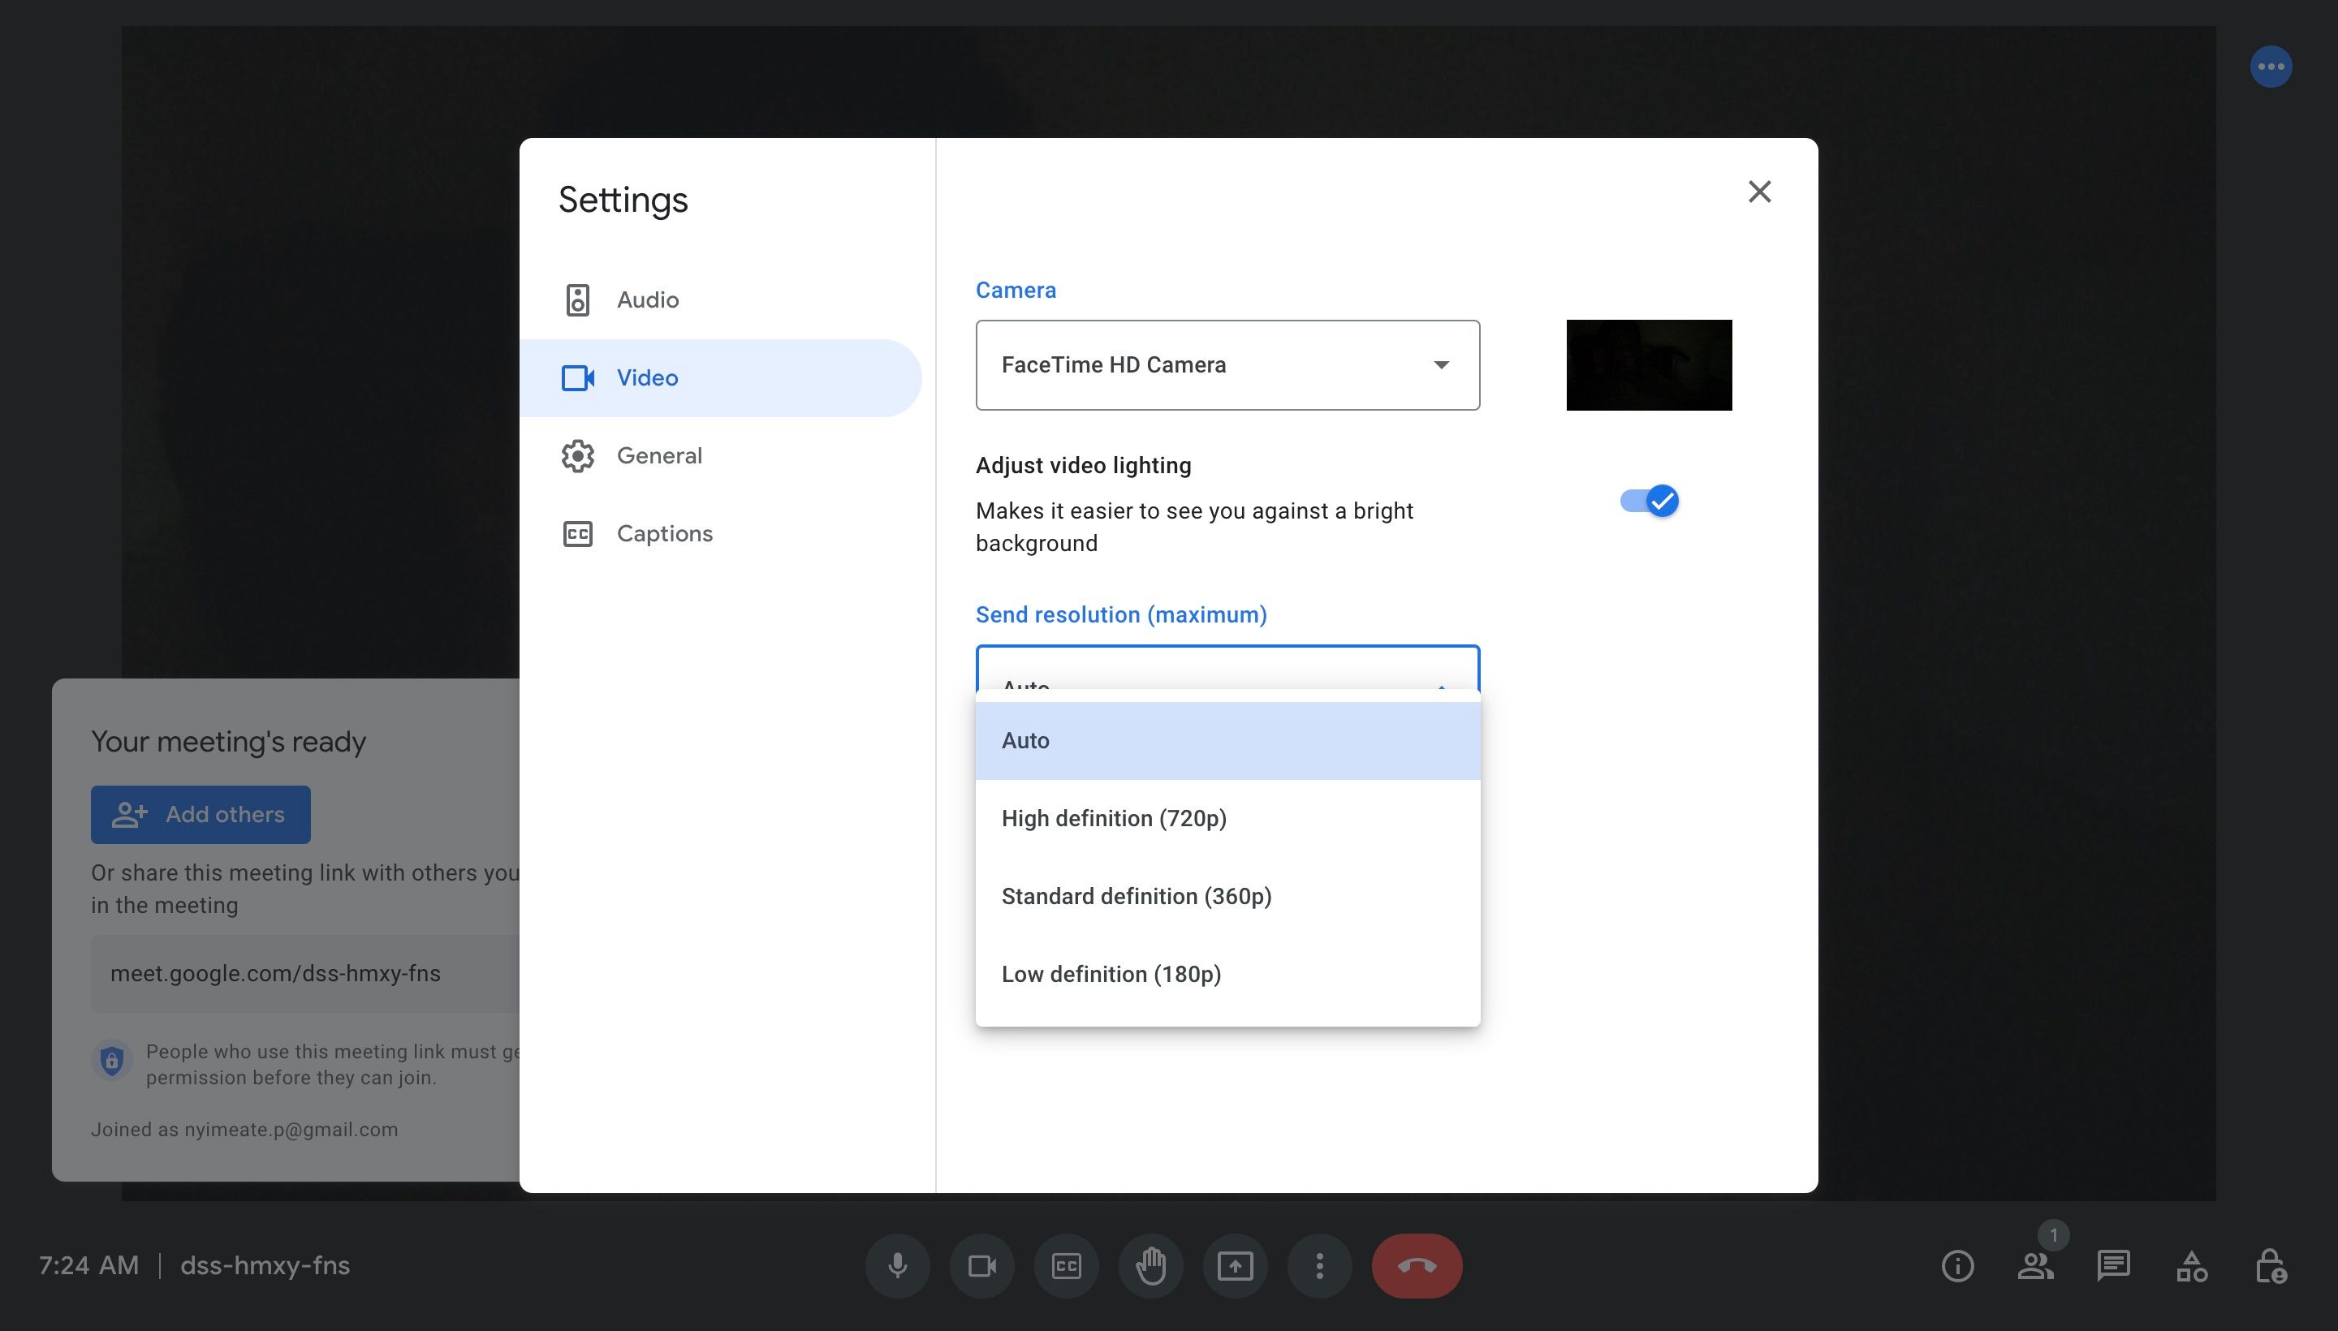The image size is (2338, 1331).
Task: Open more options three-dot menu
Action: (1318, 1265)
